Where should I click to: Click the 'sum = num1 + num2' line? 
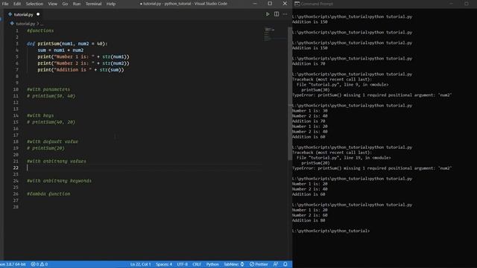tap(60, 50)
